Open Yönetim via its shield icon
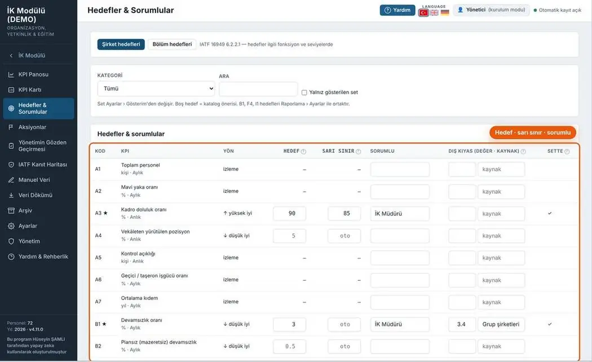 click(11, 241)
